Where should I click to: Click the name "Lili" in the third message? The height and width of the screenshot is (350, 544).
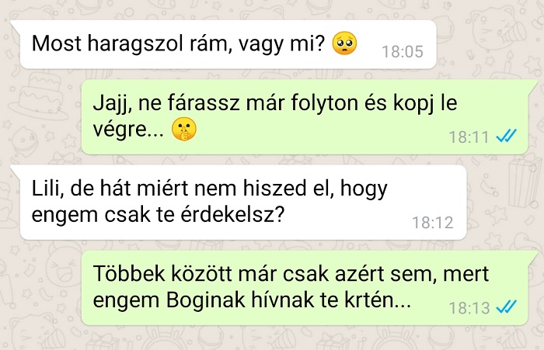pos(46,189)
